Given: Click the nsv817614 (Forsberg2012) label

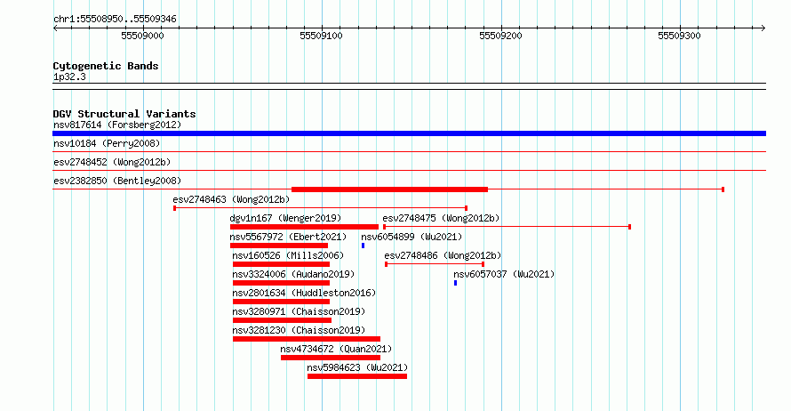Looking at the screenshot, I should coord(117,125).
